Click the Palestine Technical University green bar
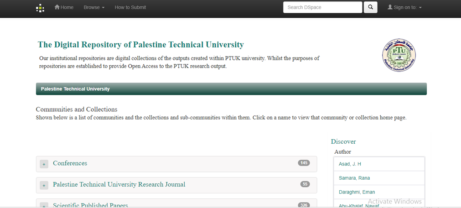 (231, 89)
